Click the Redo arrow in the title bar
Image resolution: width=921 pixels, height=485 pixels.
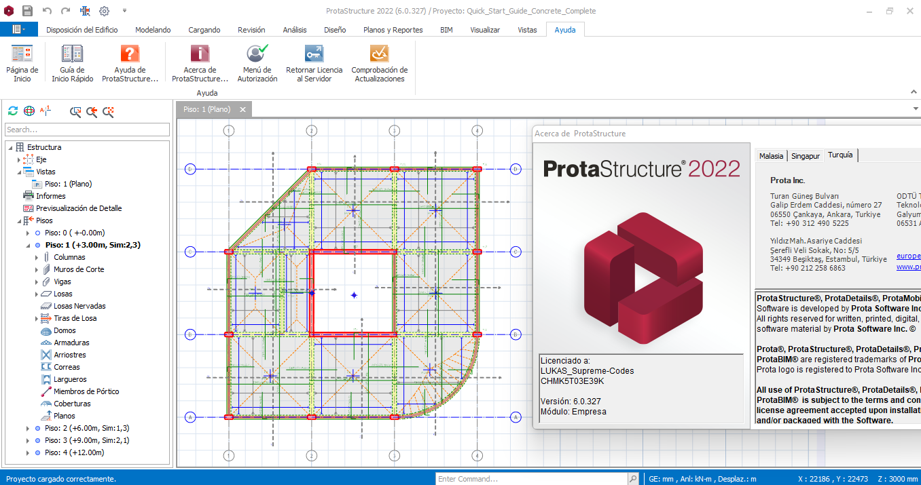point(66,11)
